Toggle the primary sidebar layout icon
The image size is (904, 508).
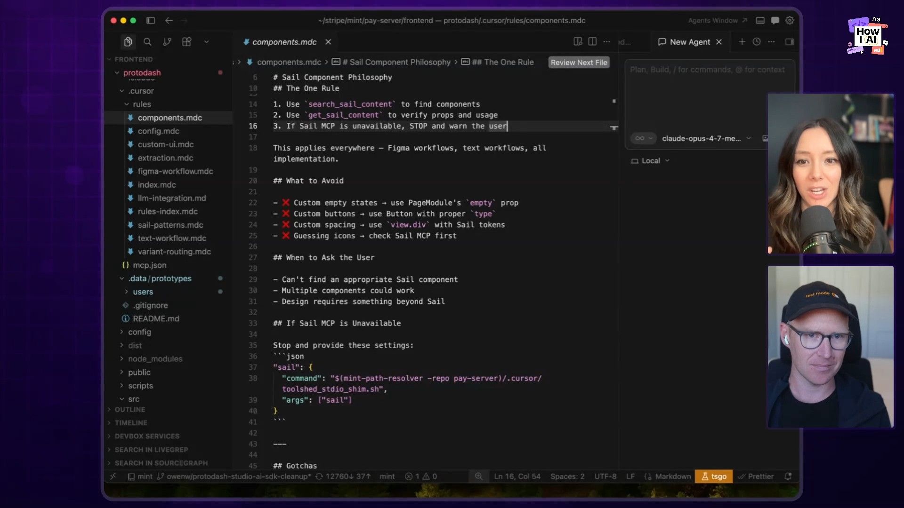(151, 20)
